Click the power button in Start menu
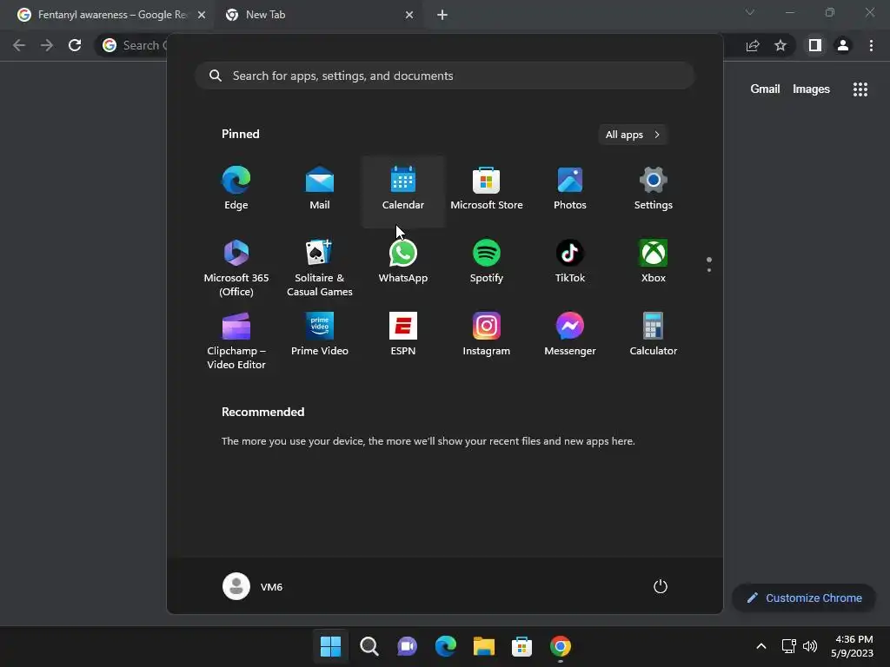The height and width of the screenshot is (667, 890). (x=661, y=586)
